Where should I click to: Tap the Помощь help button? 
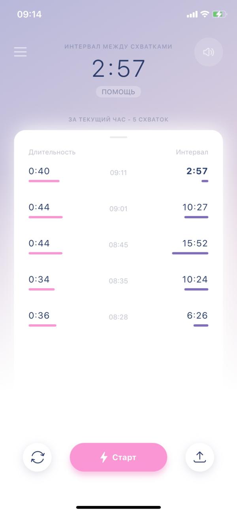click(118, 92)
